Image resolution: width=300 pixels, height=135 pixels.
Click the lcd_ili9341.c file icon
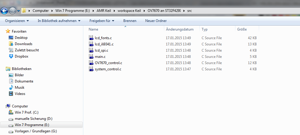click(91, 44)
